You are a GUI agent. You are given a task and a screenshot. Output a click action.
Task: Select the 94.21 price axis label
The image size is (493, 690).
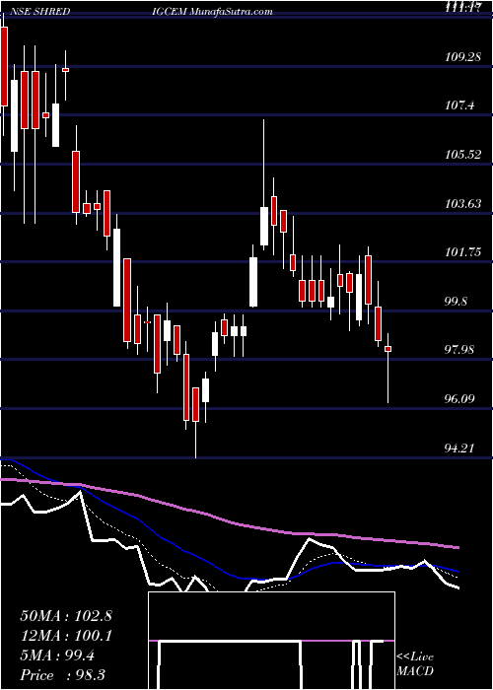coord(461,448)
